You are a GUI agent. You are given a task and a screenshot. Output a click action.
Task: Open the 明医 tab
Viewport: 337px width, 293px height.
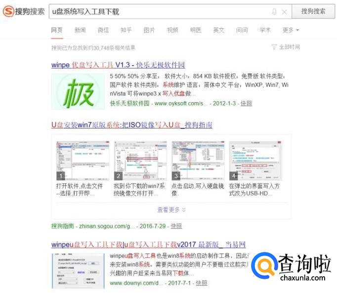point(196,30)
